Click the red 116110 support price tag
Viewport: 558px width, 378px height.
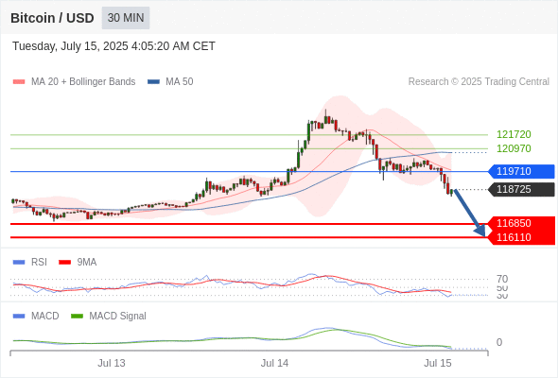[521, 237]
